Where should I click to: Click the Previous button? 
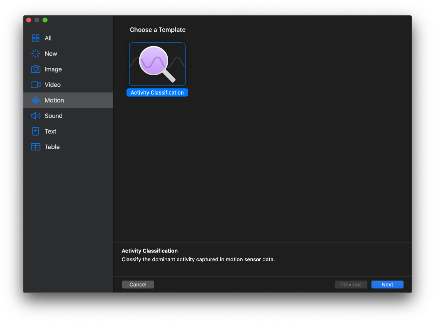[351, 285]
